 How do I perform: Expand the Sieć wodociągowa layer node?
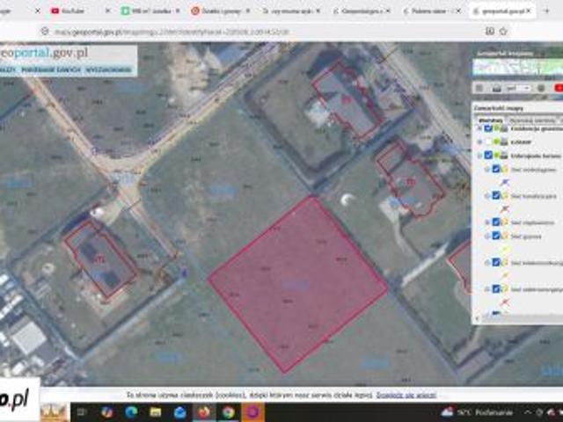pos(487,170)
